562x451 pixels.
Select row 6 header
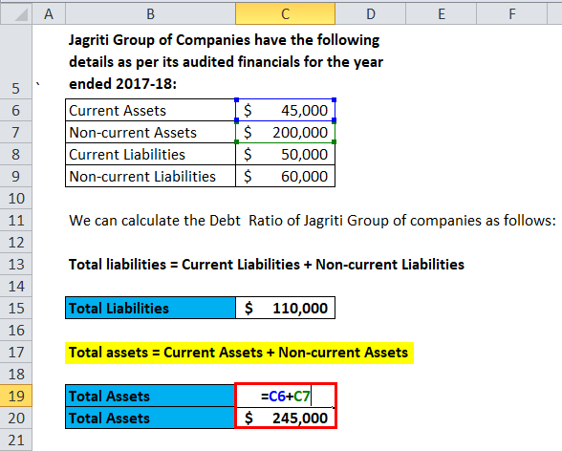click(x=15, y=110)
